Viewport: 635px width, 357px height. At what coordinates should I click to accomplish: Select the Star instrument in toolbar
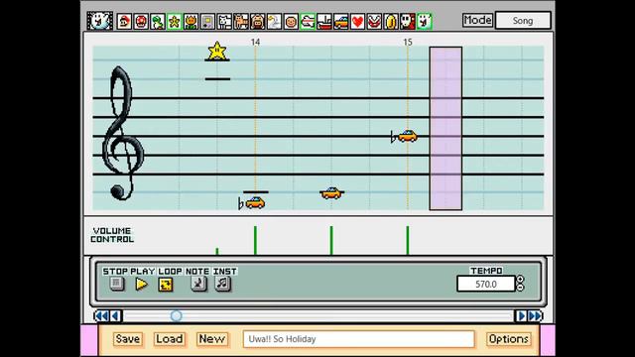pyautogui.click(x=175, y=22)
